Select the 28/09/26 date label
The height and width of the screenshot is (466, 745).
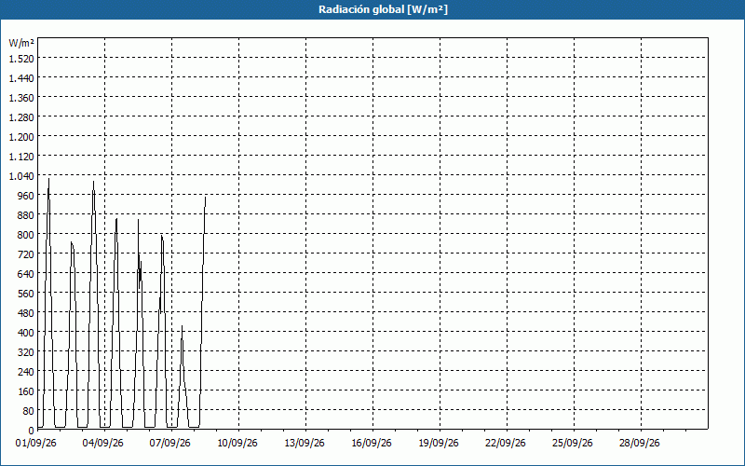tap(640, 444)
